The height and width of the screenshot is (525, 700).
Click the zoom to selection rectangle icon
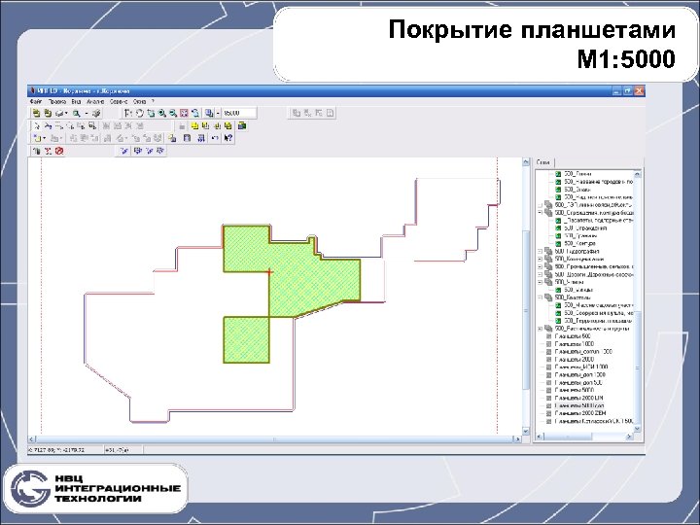click(151, 114)
